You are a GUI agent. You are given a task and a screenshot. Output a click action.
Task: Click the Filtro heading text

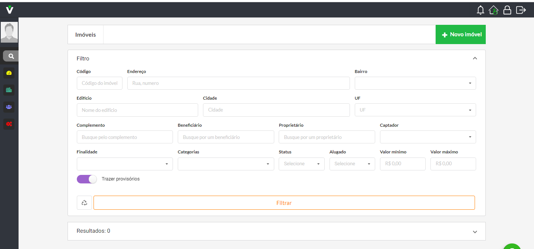point(83,59)
